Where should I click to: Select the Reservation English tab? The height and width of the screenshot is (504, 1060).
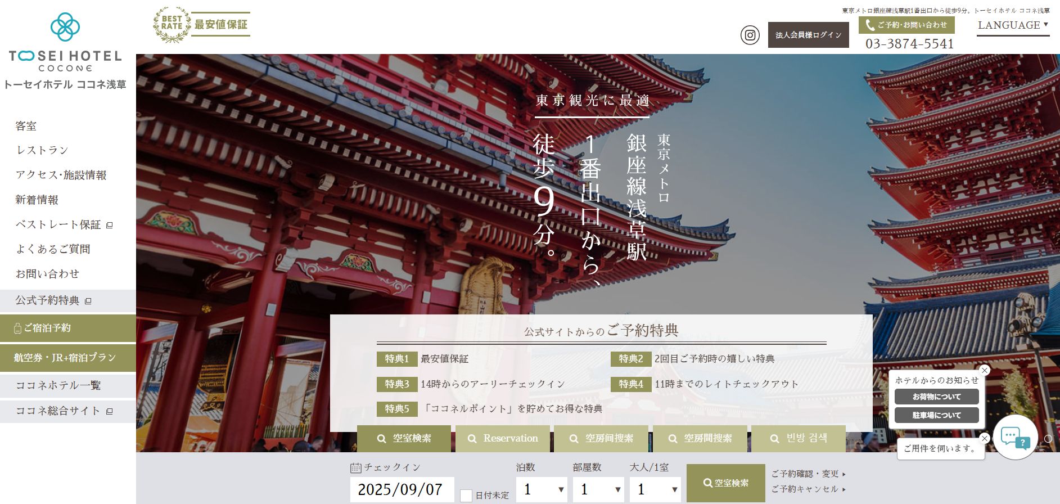pyautogui.click(x=503, y=439)
